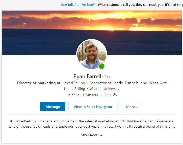
Task: Click the people icon beside 500+
Action: tap(115, 95)
